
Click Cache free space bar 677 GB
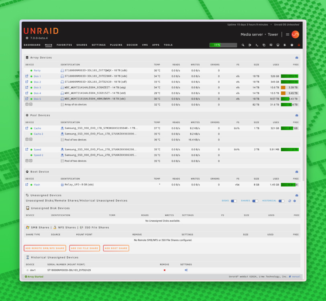point(290,128)
